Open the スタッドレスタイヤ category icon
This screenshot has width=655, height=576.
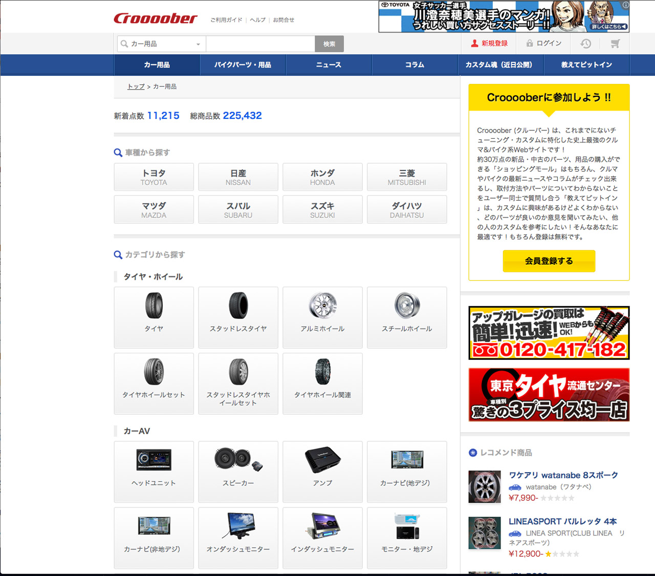pos(238,317)
